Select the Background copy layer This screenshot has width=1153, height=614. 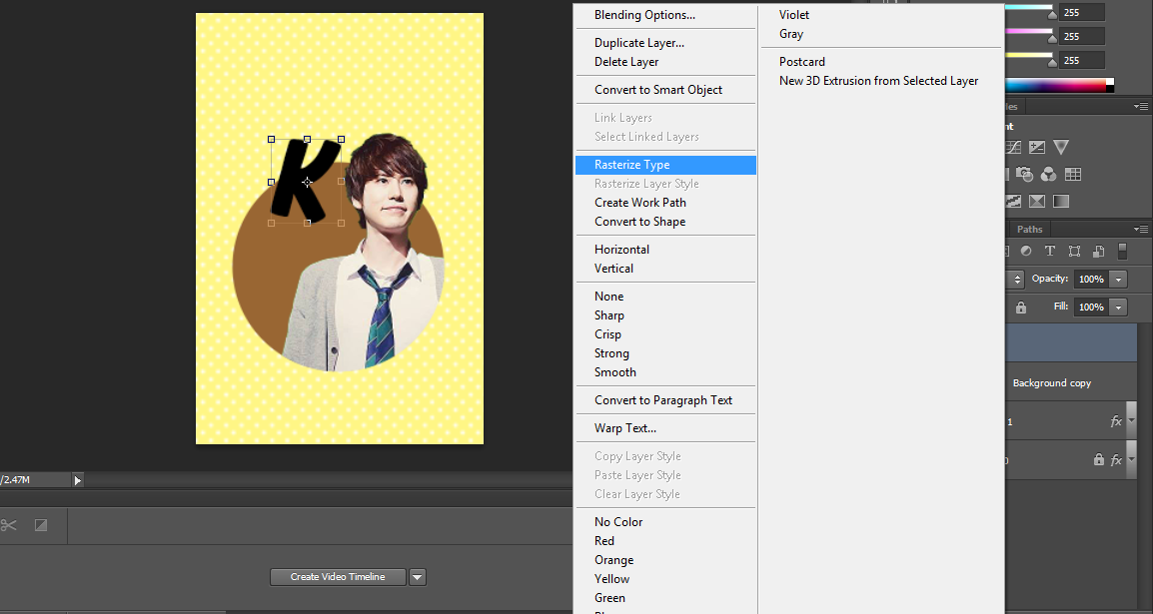(x=1051, y=383)
